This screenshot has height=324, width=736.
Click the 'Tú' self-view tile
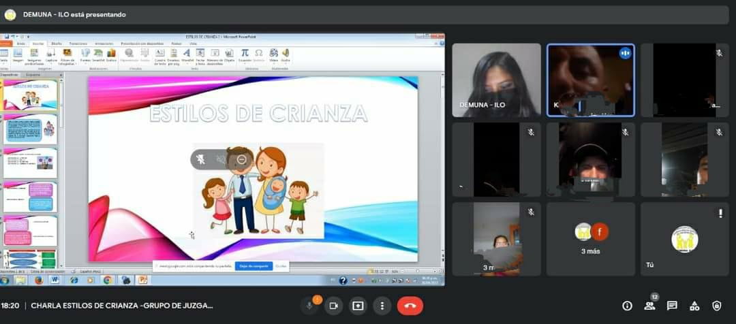[685, 239]
